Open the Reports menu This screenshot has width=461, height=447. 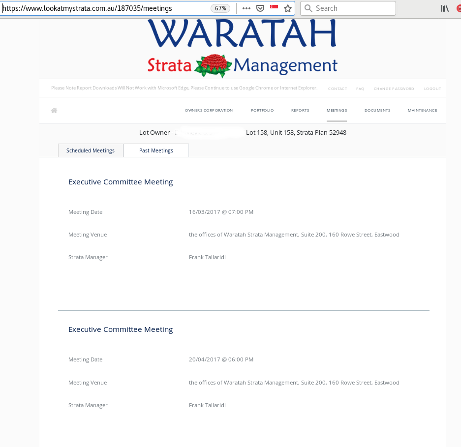pyautogui.click(x=300, y=111)
